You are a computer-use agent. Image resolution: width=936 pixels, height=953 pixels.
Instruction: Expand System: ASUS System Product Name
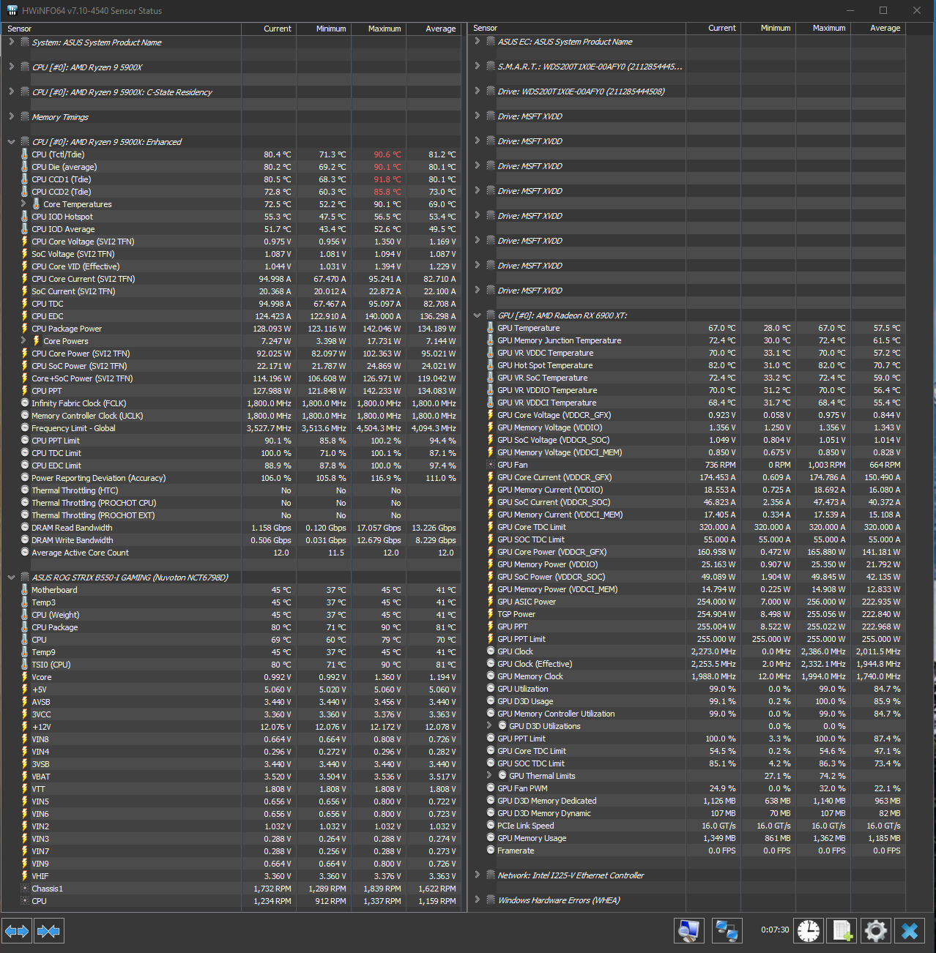(x=11, y=42)
